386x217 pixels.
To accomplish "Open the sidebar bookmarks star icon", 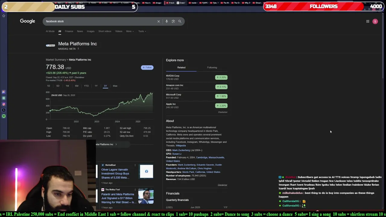I will [x=4, y=16].
